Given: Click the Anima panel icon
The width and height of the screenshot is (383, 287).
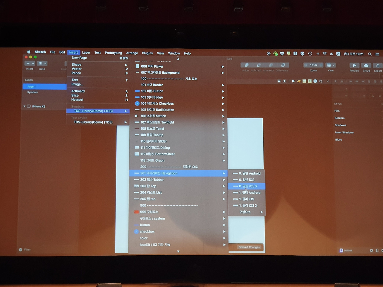Looking at the screenshot, I should pyautogui.click(x=341, y=250).
